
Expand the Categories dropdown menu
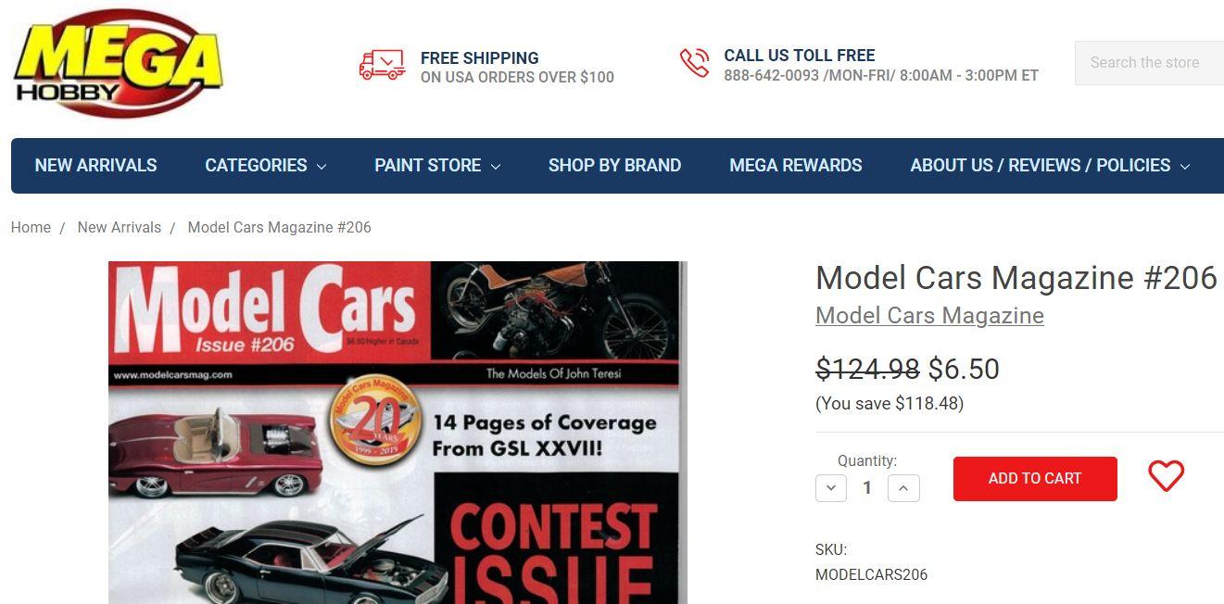pyautogui.click(x=266, y=166)
